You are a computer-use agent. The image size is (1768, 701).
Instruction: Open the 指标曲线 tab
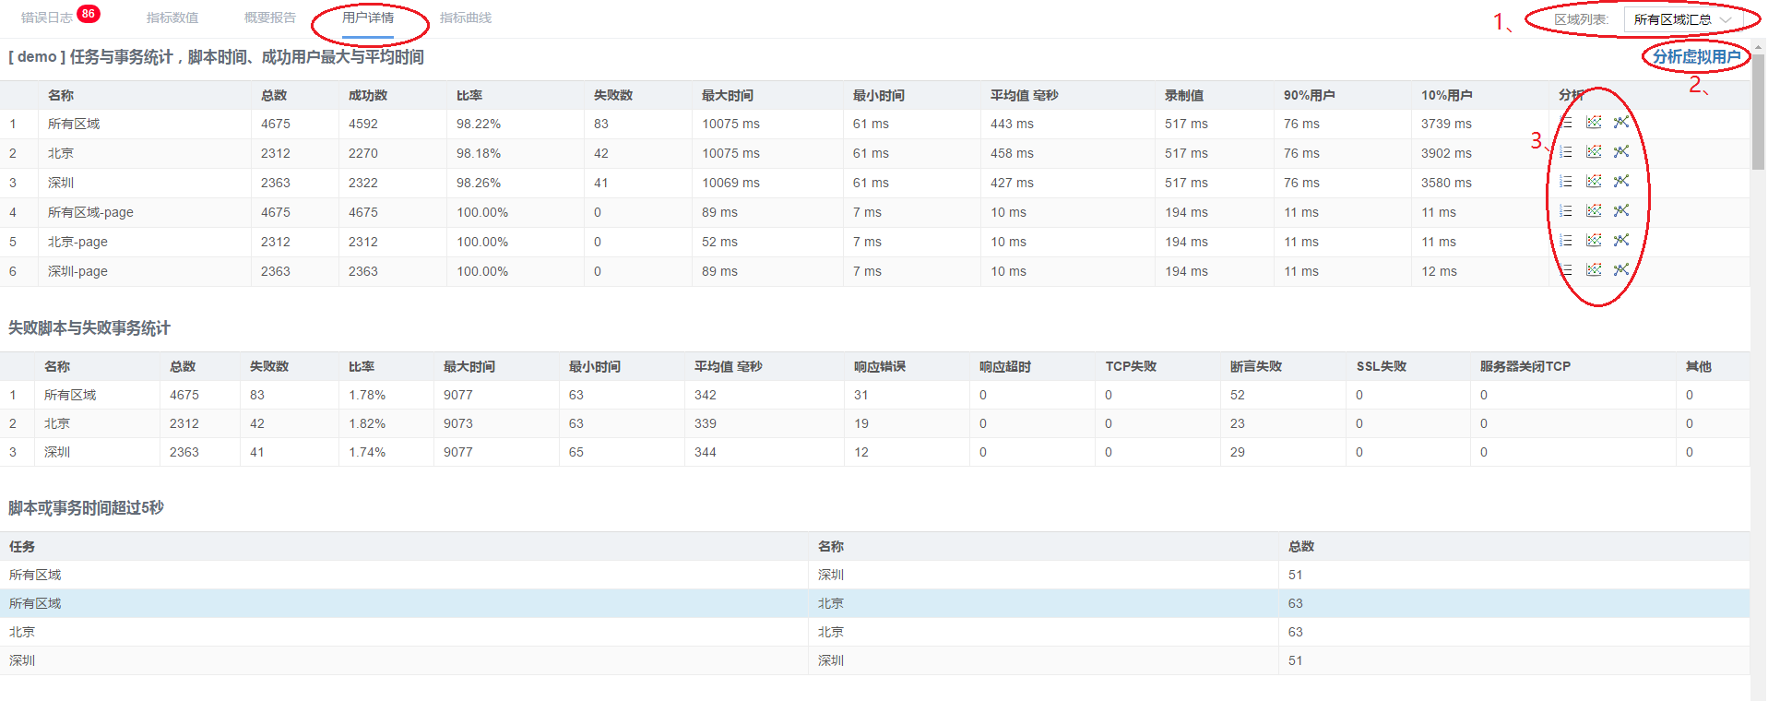[x=466, y=18]
